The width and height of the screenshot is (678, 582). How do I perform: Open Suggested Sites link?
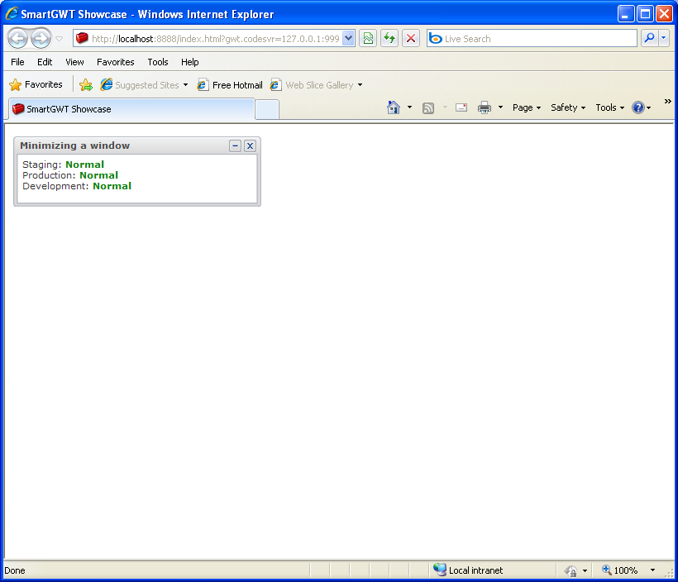(x=144, y=85)
